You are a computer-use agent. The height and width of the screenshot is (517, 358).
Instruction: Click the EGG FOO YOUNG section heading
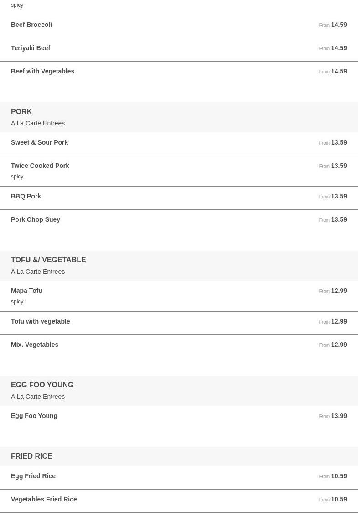click(x=42, y=385)
